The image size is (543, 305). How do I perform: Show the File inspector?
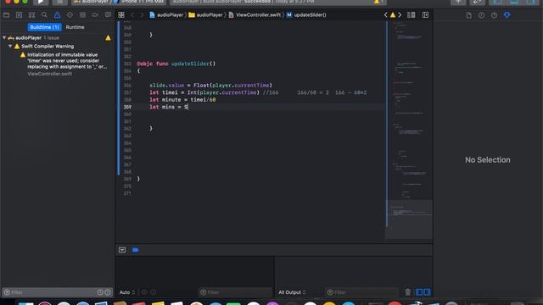[468, 15]
